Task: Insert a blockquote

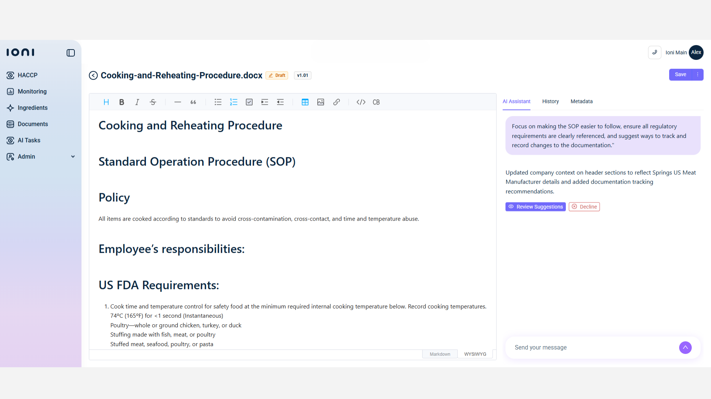Action: 193,102
